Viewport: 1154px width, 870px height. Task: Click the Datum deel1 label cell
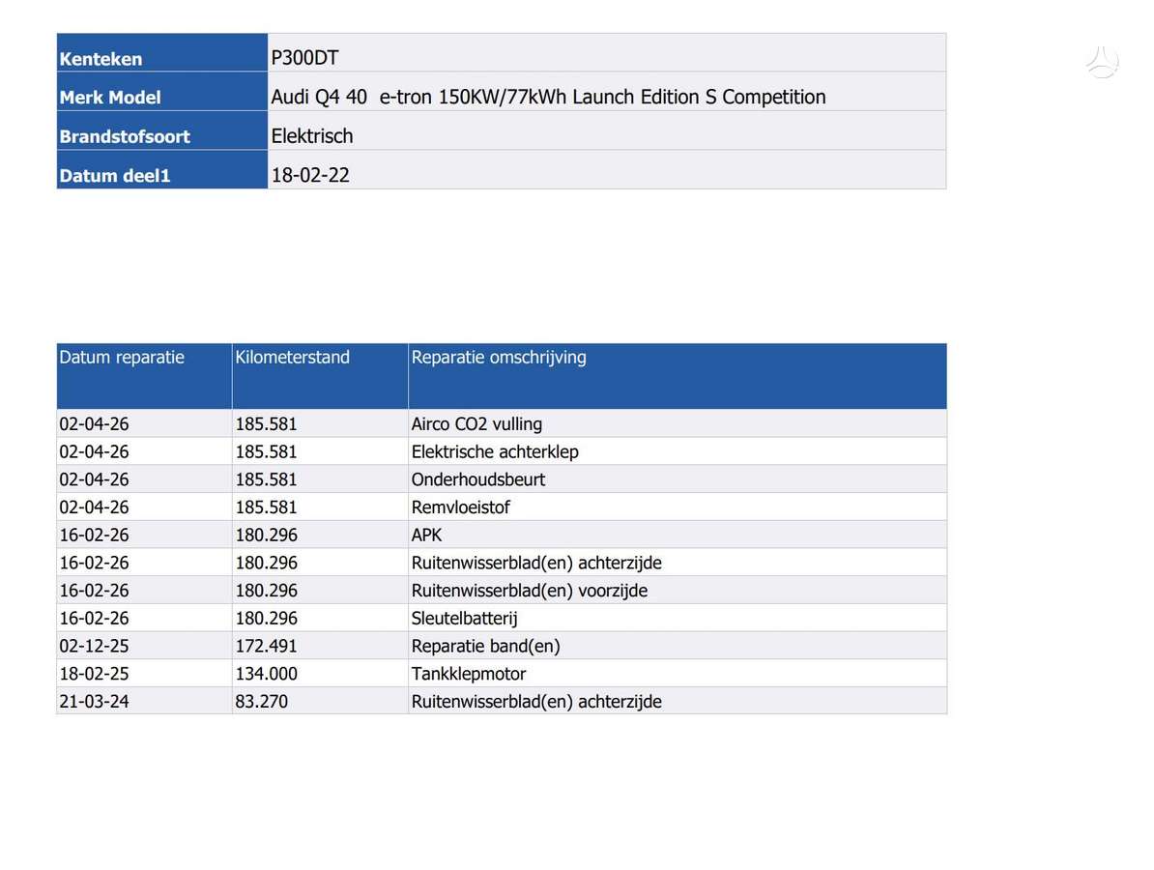click(162, 169)
